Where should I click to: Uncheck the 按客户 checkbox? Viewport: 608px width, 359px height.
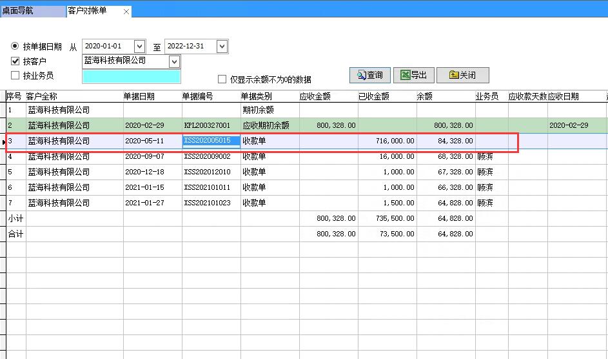pos(15,61)
